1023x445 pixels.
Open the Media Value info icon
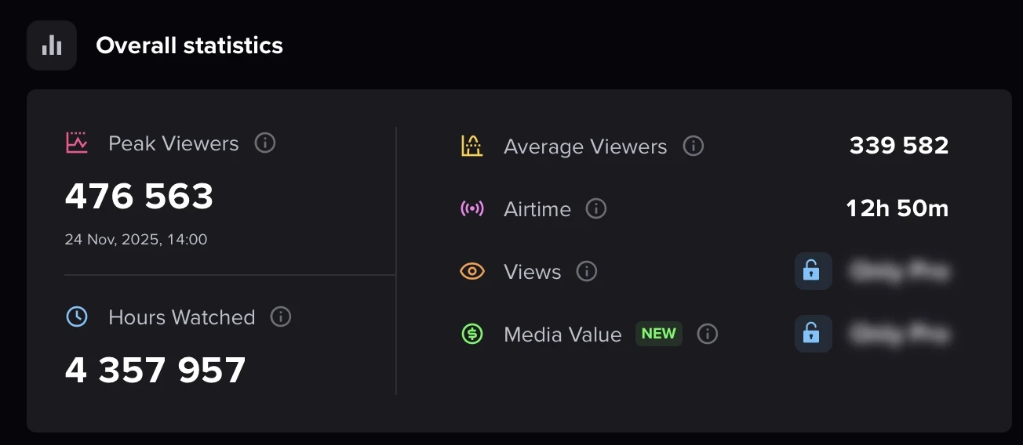coord(708,335)
